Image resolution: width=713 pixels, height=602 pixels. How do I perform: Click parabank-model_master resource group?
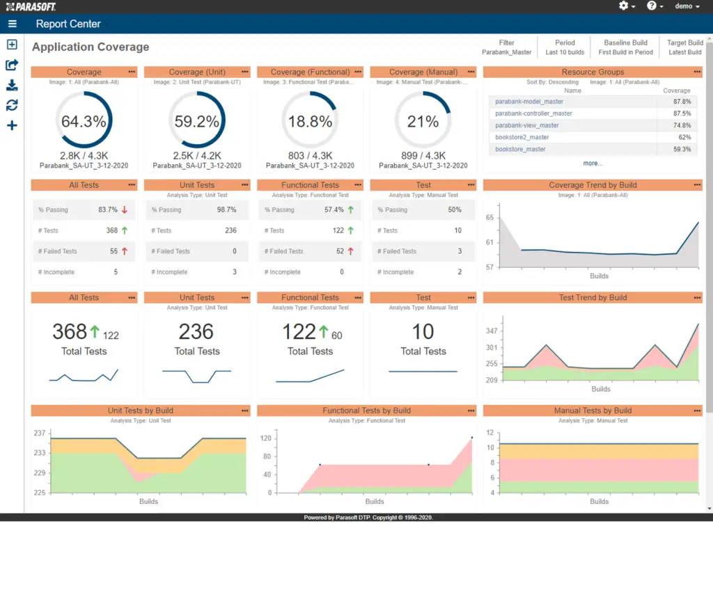point(529,102)
